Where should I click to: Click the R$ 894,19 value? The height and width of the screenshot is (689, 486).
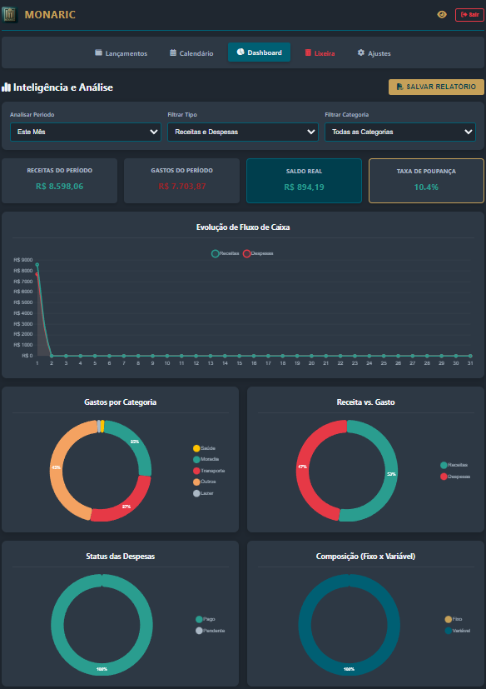click(305, 187)
